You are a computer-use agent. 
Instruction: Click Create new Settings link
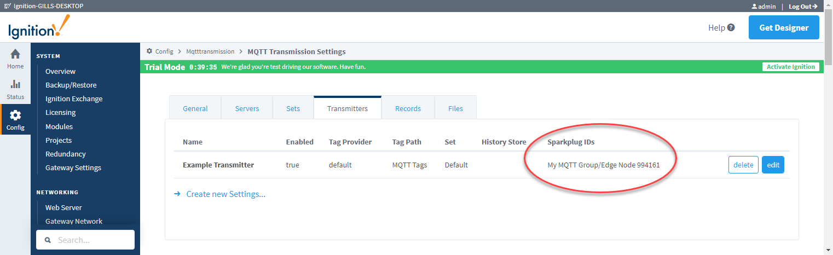click(x=225, y=194)
